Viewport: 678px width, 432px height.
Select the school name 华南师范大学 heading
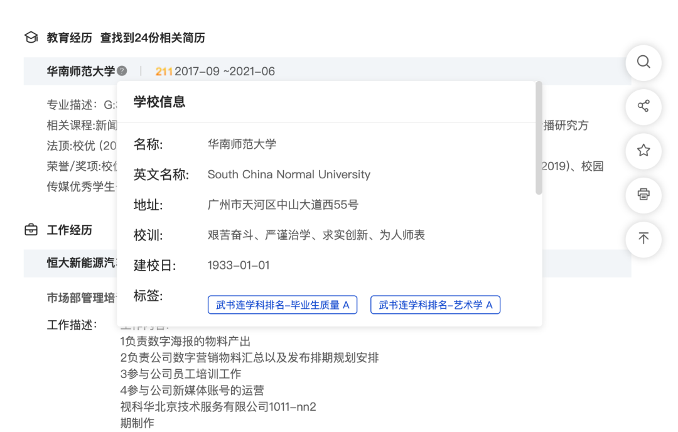coord(81,71)
